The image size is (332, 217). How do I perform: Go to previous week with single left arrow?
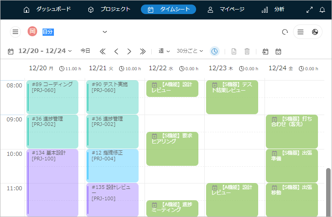pyautogui.click(x=116, y=51)
